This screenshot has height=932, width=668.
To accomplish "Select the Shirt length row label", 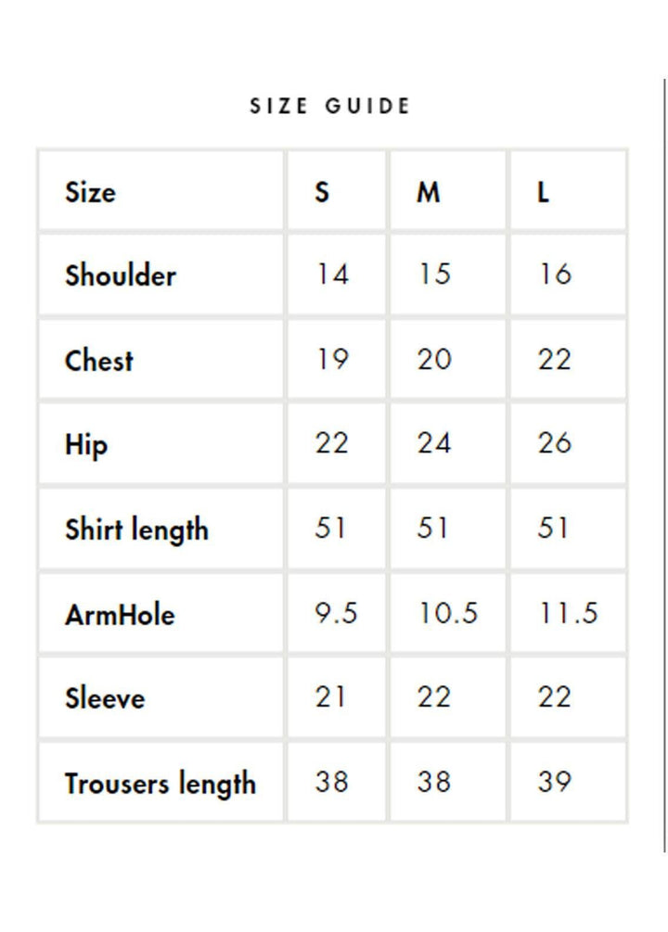I will (136, 530).
